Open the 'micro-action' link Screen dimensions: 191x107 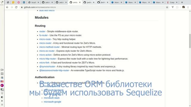[x=45, y=55]
